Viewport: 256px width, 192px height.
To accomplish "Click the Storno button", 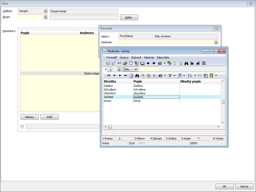I will 244,186.
